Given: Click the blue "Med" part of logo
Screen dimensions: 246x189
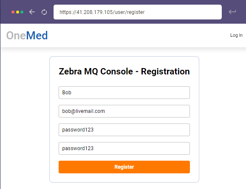Looking at the screenshot, I should (x=37, y=36).
